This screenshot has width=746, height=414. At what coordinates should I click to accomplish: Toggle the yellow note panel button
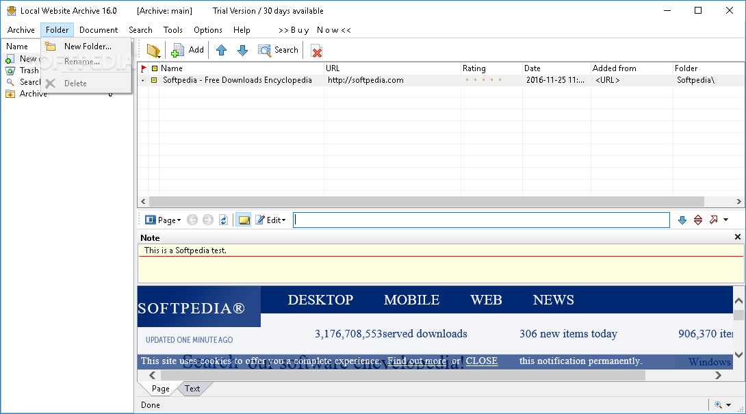click(244, 220)
